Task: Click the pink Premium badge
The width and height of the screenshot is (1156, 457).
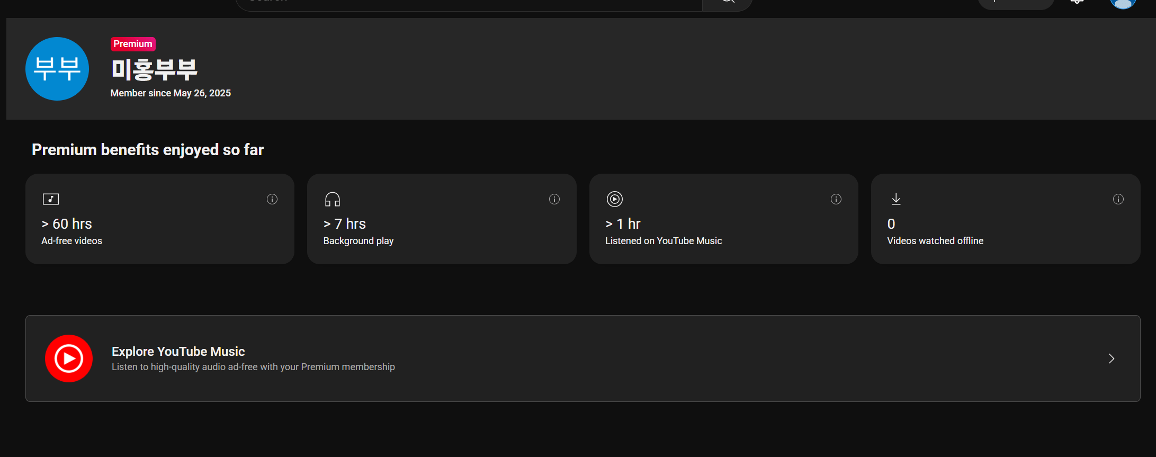Action: click(133, 44)
